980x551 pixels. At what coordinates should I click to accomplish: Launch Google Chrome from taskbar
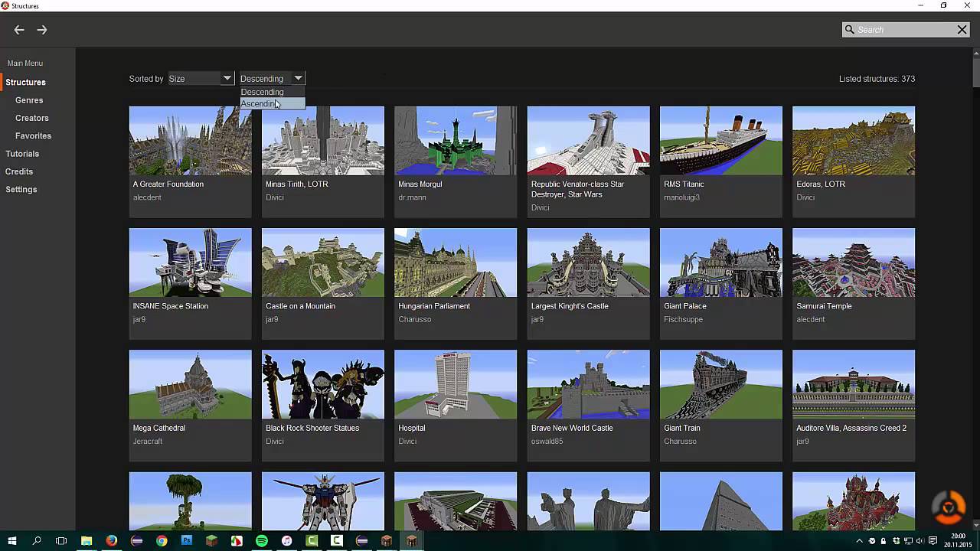[162, 541]
